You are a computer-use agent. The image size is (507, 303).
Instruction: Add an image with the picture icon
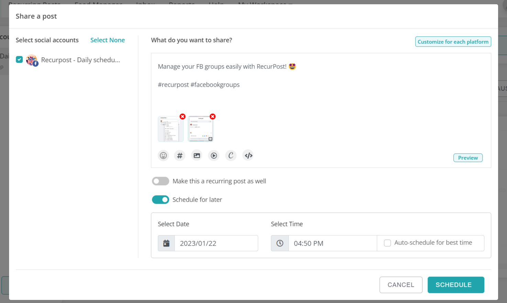click(x=197, y=155)
